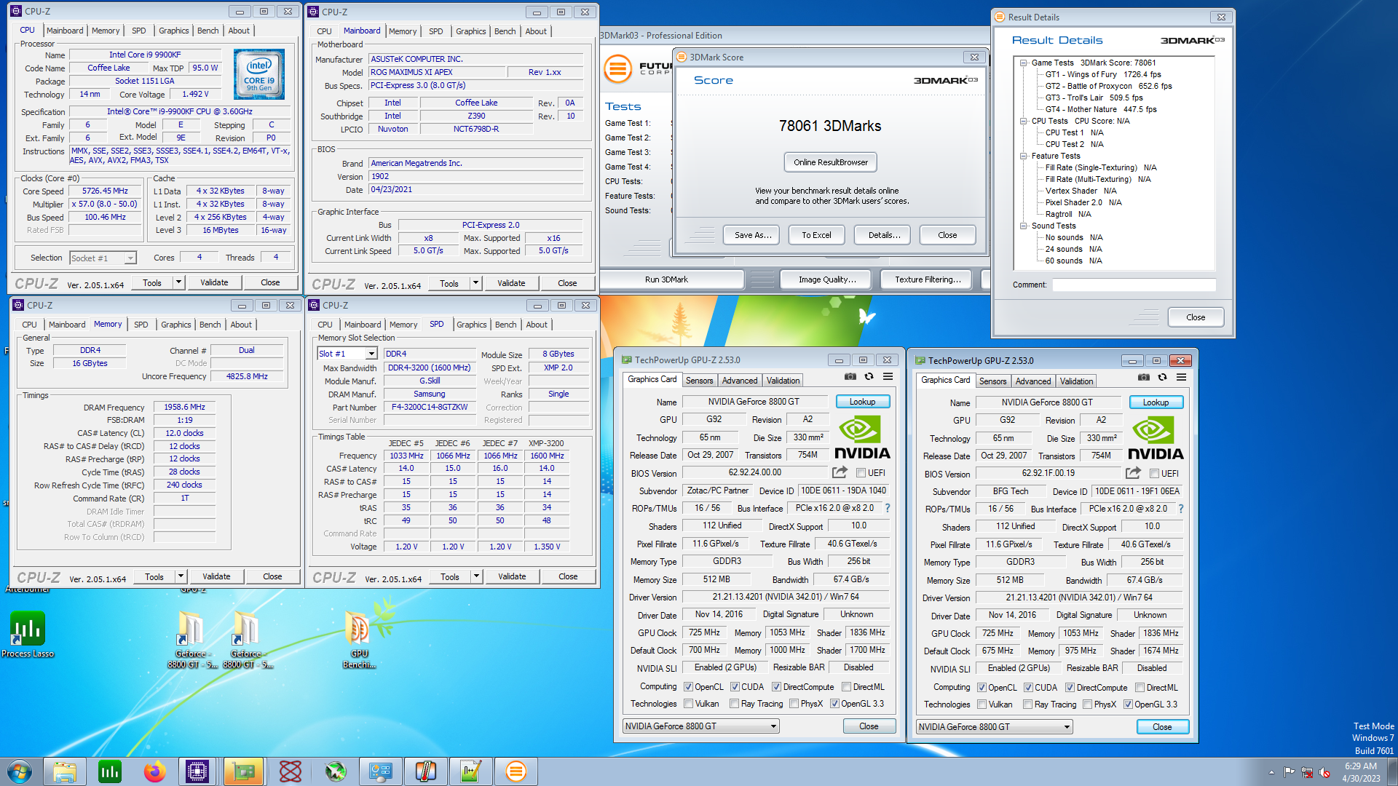The width and height of the screenshot is (1398, 786).
Task: Open the Windows Start button
Action: point(20,771)
